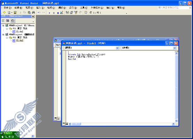Click the MsgBox code line
Viewport: 193px width, 139px height.
(x=83, y=57)
